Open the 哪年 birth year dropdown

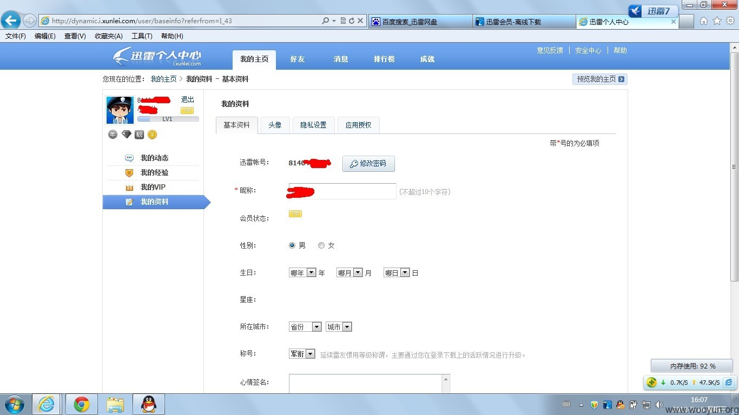(302, 273)
